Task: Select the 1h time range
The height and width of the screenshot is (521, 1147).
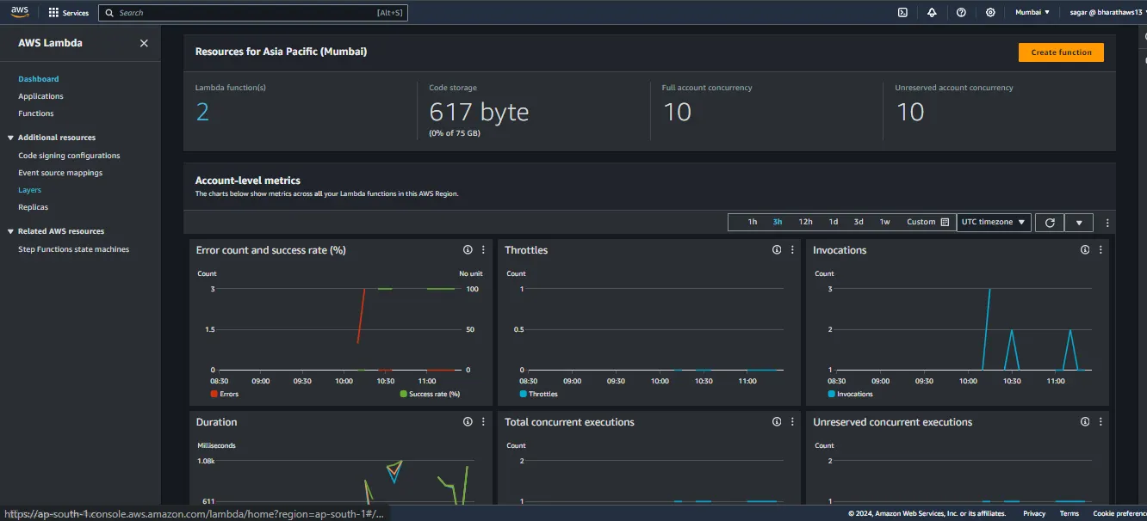Action: coord(753,222)
